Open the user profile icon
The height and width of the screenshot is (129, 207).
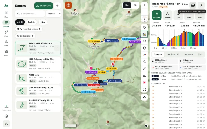click(6, 124)
